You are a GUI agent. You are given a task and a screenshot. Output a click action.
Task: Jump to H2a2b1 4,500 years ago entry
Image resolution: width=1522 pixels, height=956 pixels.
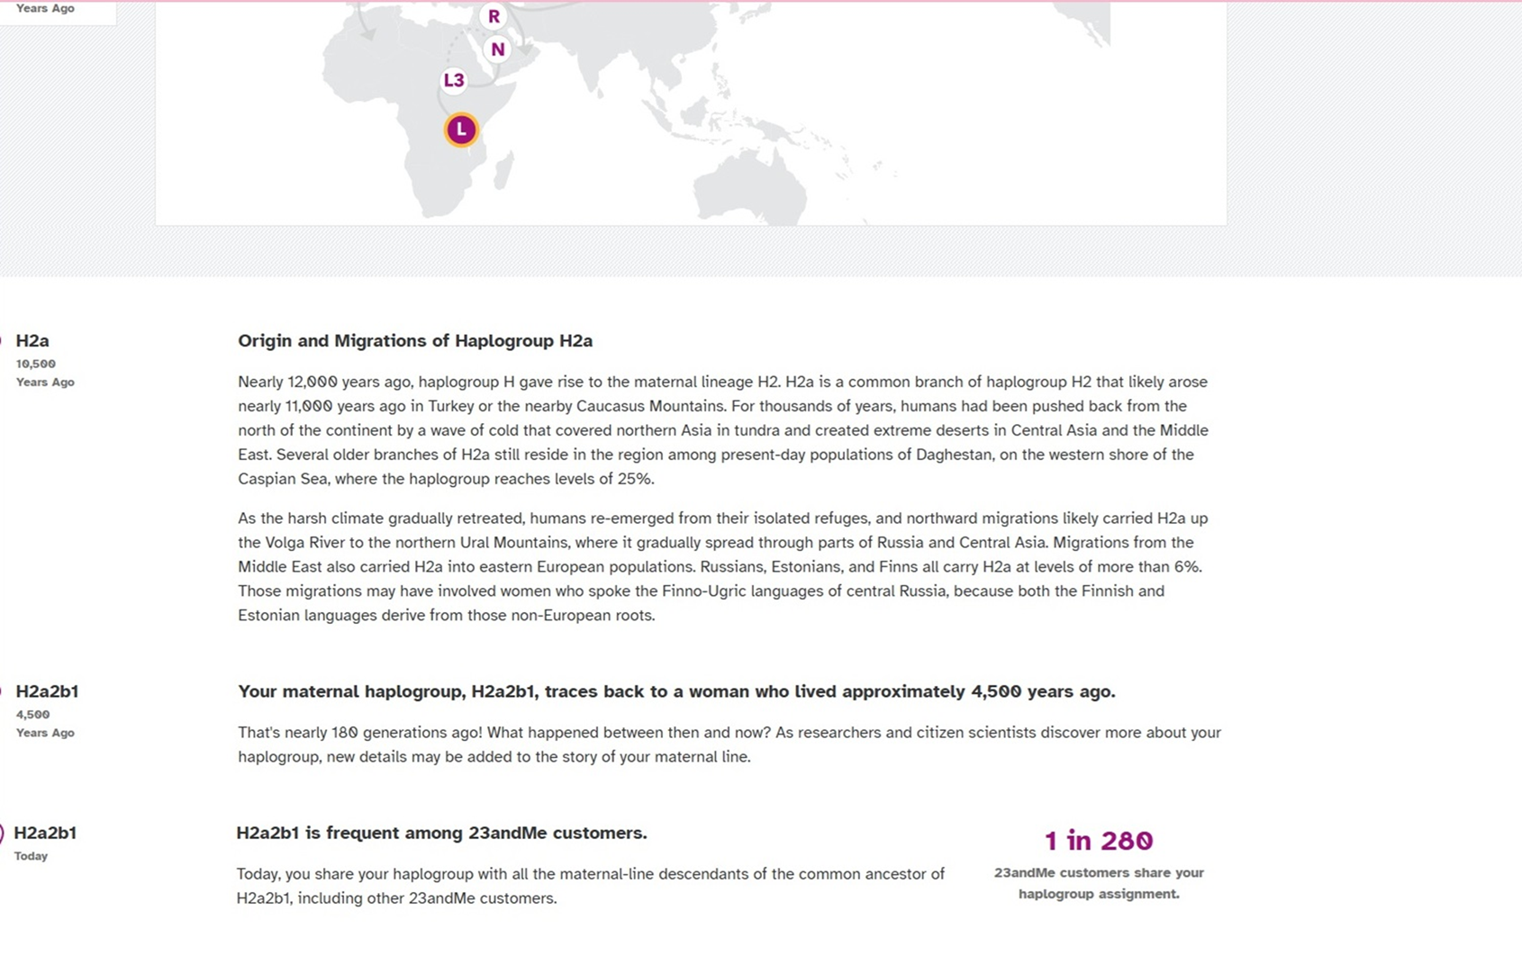(47, 711)
